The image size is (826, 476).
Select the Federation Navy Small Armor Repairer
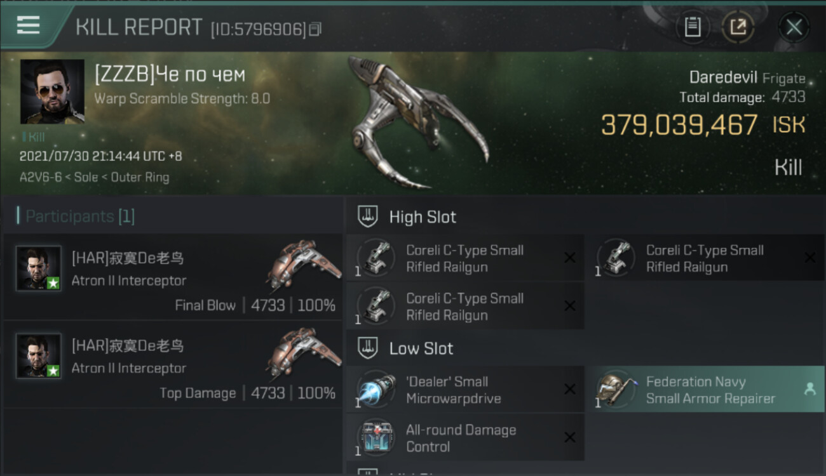(707, 390)
